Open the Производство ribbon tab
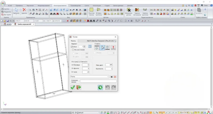Screen dimensions: 213x114 point(75,5)
